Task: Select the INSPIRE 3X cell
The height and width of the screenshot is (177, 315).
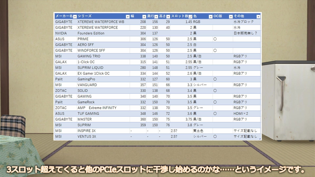Action: 103,131
